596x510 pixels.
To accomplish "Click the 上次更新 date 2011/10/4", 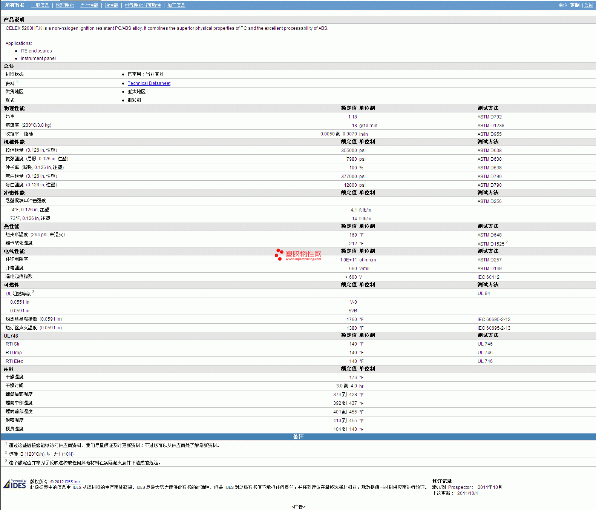I will (467, 493).
